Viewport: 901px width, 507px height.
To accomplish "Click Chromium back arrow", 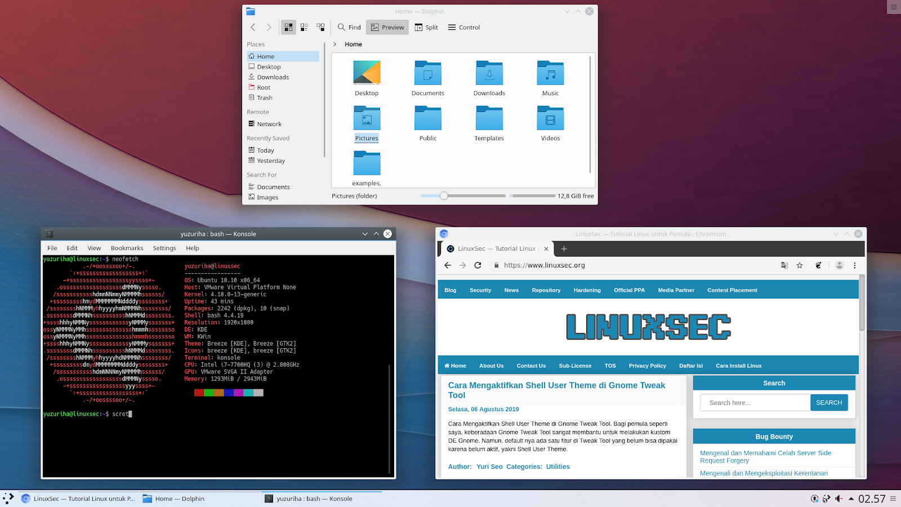I will point(448,265).
